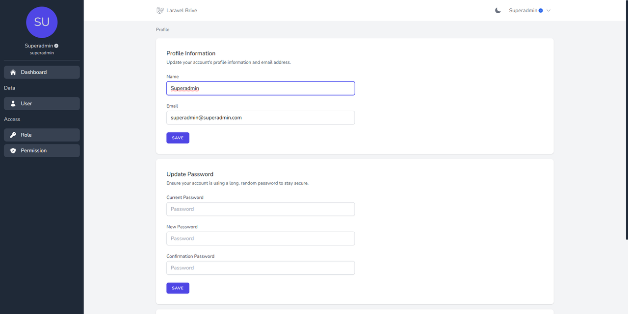Image resolution: width=628 pixels, height=314 pixels.
Task: Focus the New Password field
Action: [261, 239]
